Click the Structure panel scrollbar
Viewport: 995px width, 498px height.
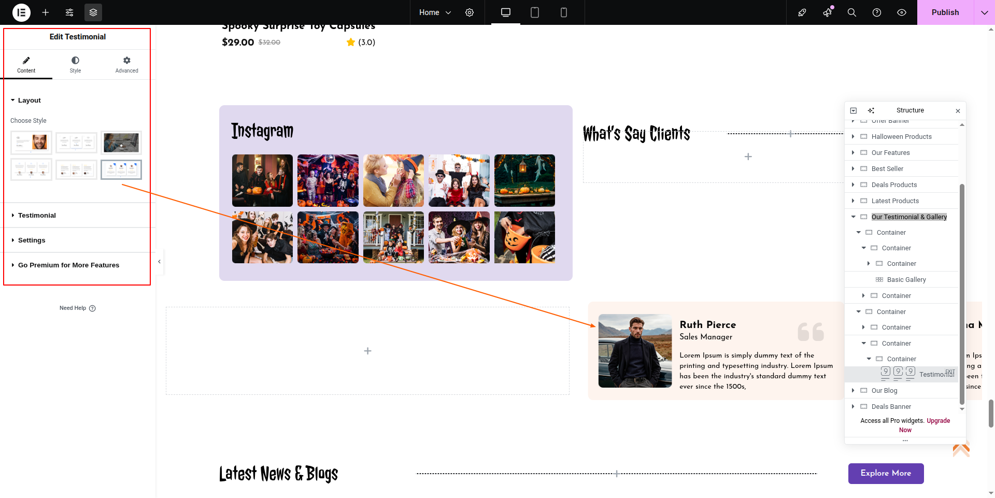click(x=962, y=294)
